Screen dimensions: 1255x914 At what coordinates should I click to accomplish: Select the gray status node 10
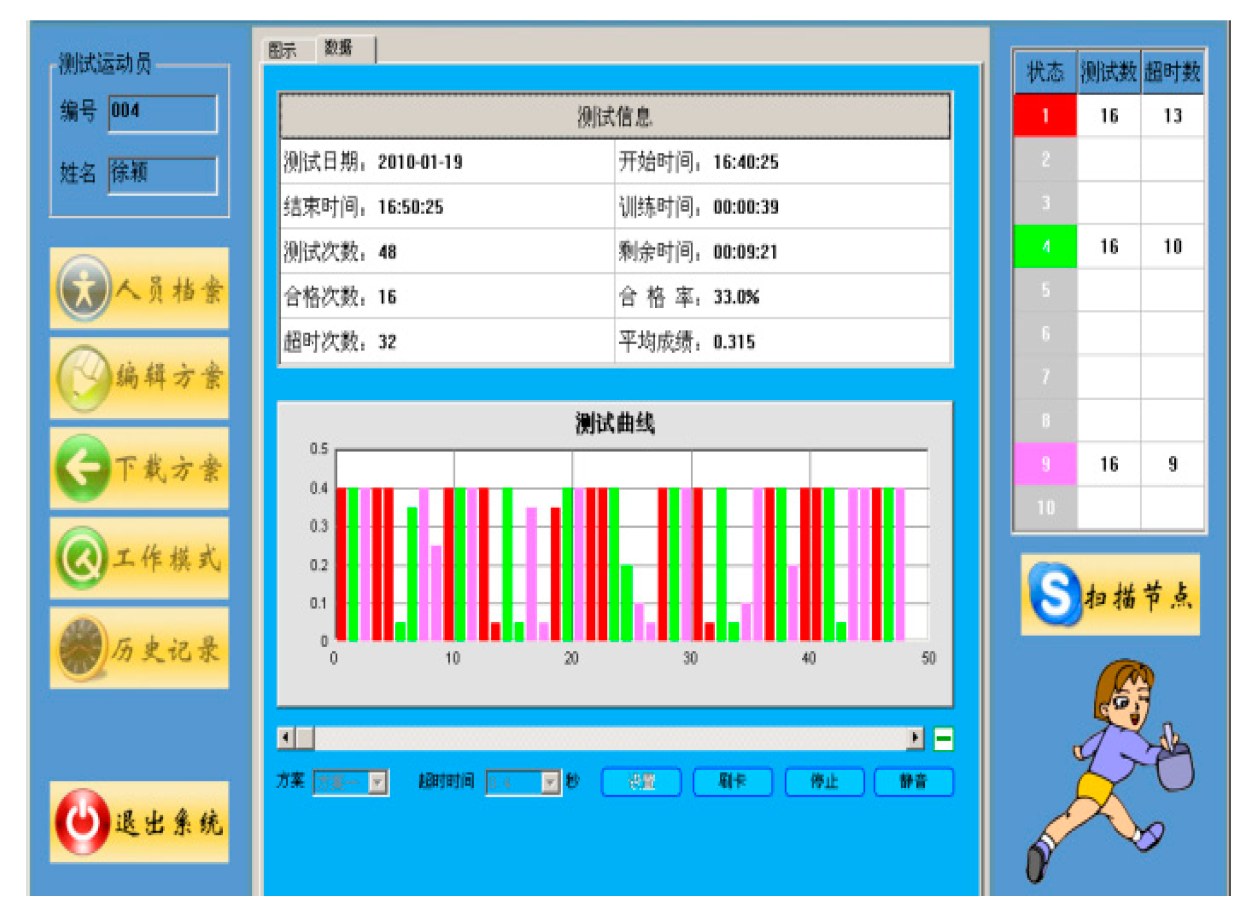1045,507
